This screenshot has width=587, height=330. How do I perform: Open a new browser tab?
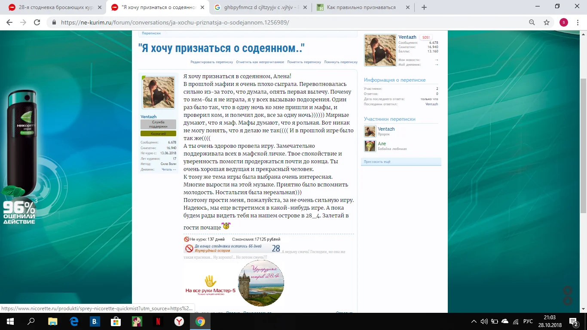click(x=424, y=7)
